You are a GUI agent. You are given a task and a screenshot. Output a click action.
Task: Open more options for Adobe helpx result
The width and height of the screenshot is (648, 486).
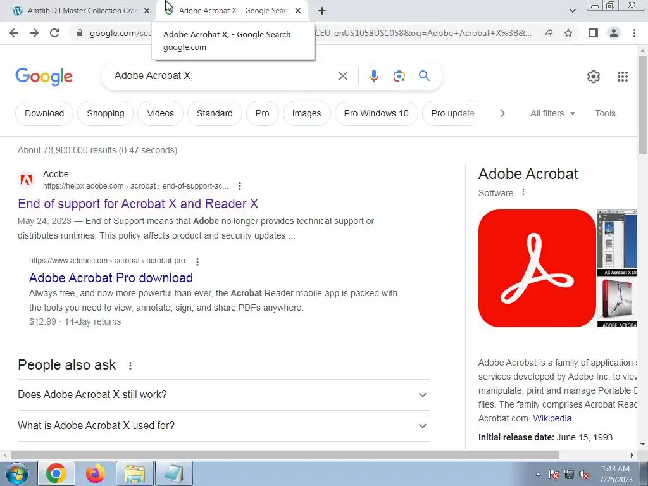click(240, 186)
